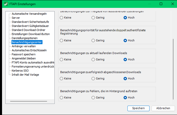Select Angemeldet bleiben entry
177x115 pixels.
click(24, 58)
